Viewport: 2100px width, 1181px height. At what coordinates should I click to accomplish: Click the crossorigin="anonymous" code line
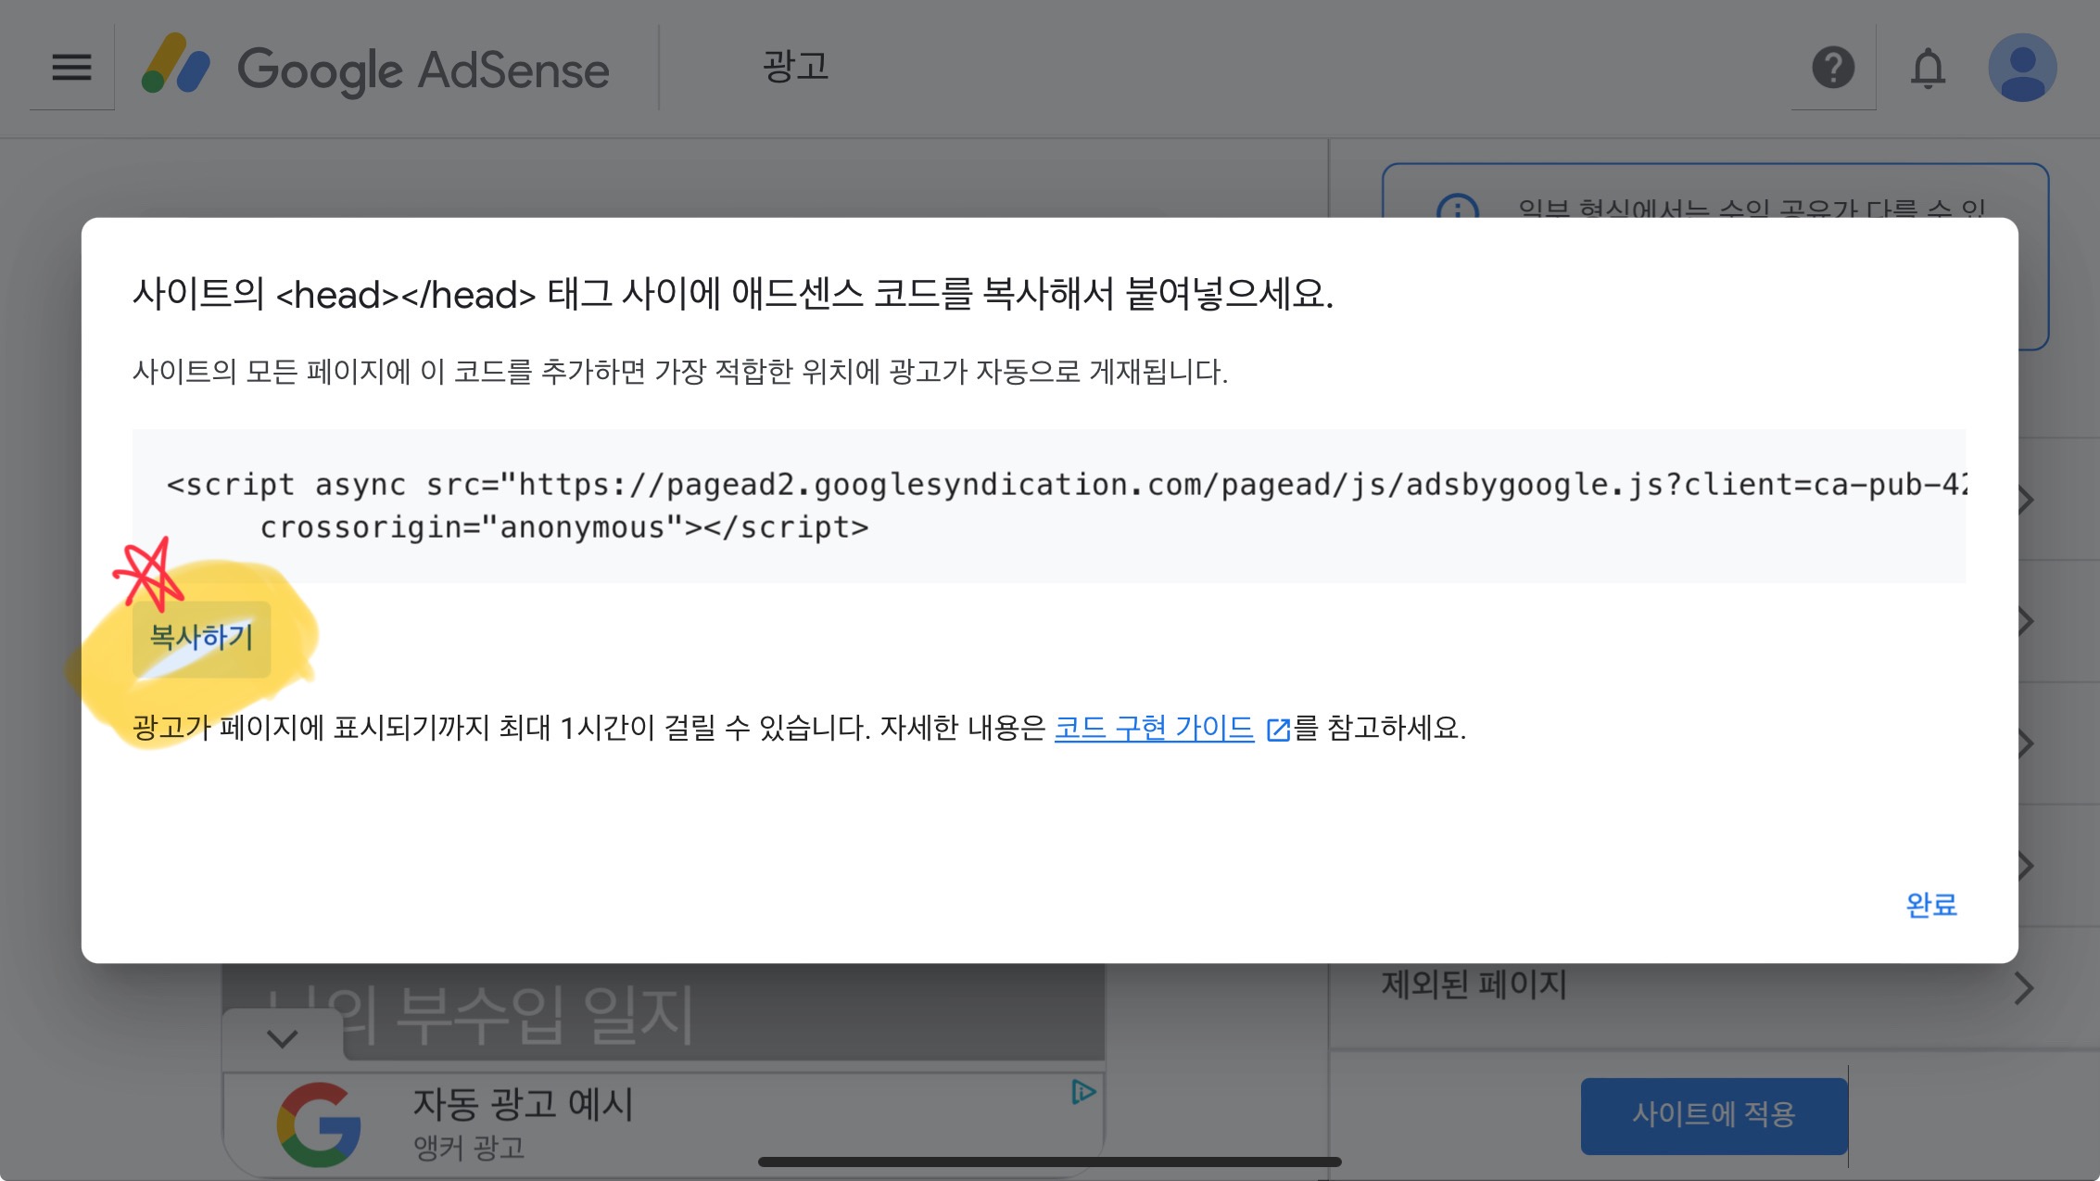point(563,527)
